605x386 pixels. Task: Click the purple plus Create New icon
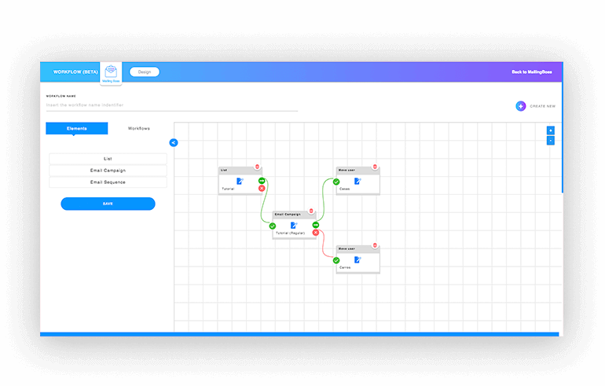(520, 106)
